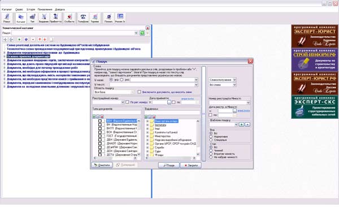Click the back arrow icon in catalog toolbar
This screenshot has height=212, width=339.
(11, 40)
